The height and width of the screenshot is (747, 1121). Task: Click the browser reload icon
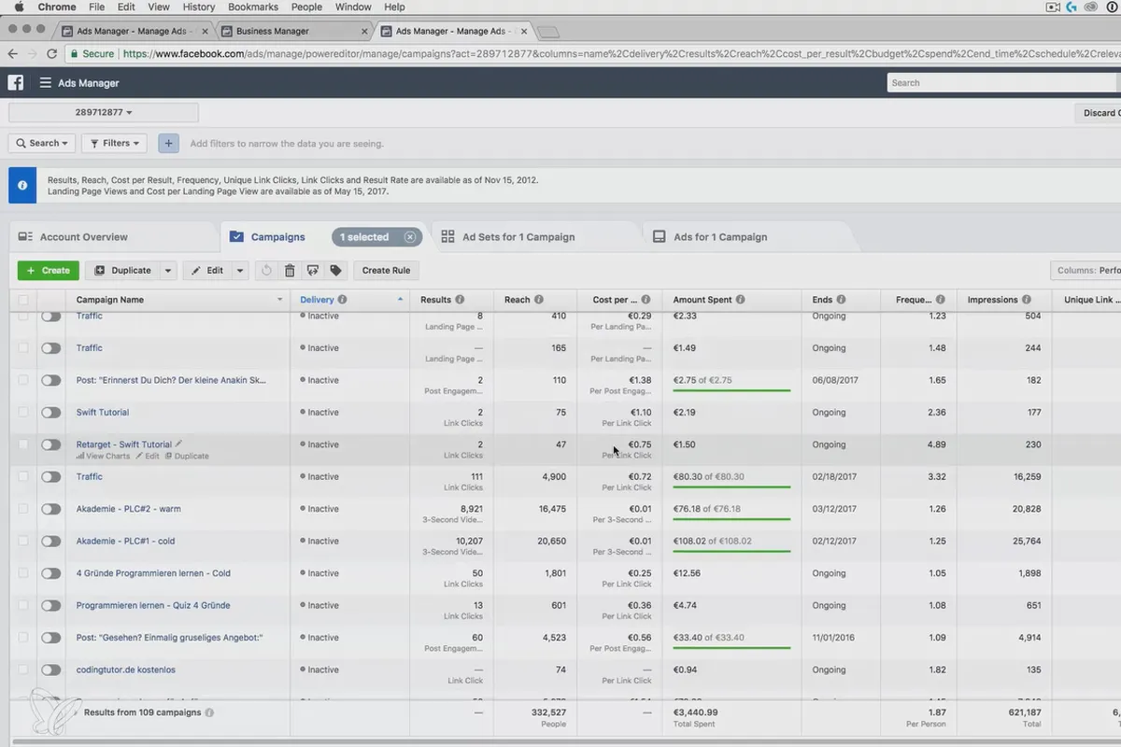[x=54, y=54]
